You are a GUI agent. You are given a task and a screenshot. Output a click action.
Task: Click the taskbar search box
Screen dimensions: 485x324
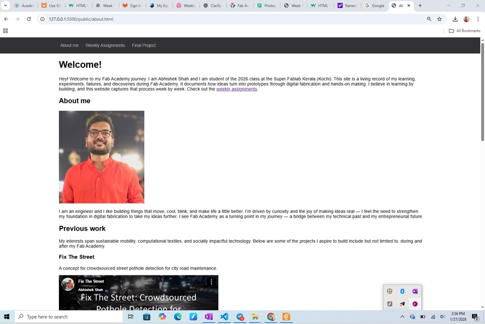[x=69, y=316]
